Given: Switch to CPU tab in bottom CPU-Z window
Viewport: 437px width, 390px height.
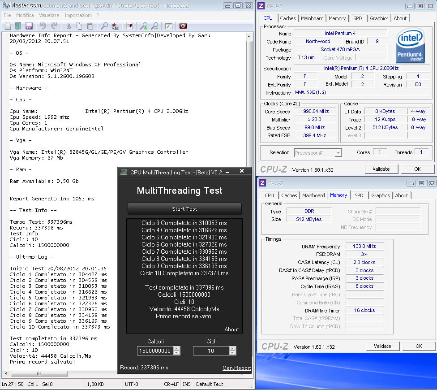Looking at the screenshot, I should click(x=269, y=195).
